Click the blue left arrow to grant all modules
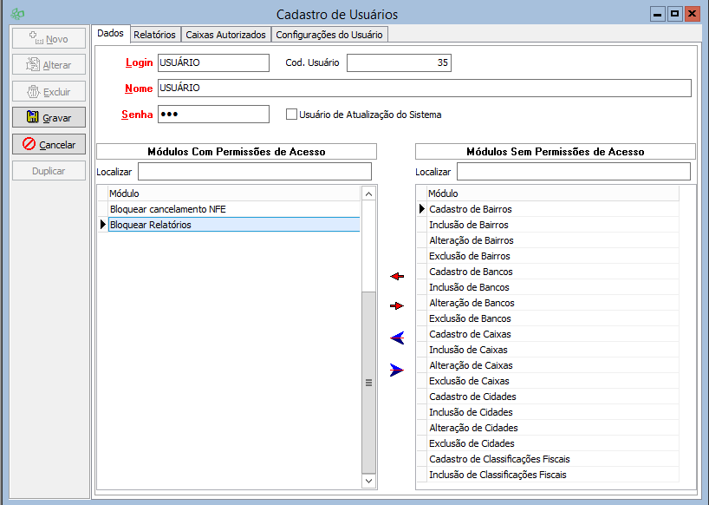Viewport: 709px width, 505px height. (397, 338)
